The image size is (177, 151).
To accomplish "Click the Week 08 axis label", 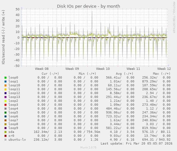I will 42,69.
